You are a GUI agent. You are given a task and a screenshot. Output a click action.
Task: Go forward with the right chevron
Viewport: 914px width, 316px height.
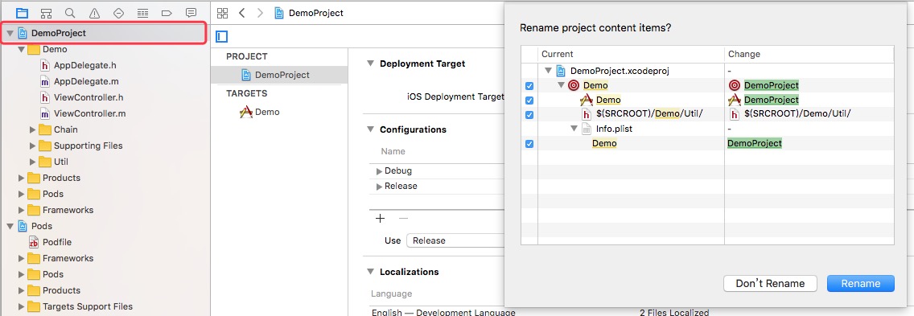[260, 13]
